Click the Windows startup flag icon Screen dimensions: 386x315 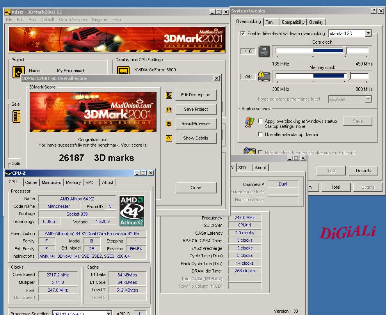pyautogui.click(x=249, y=122)
